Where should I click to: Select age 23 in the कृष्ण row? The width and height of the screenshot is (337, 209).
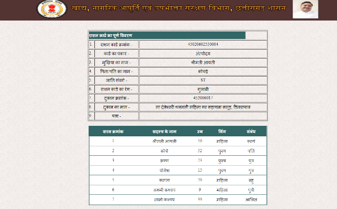point(200,160)
